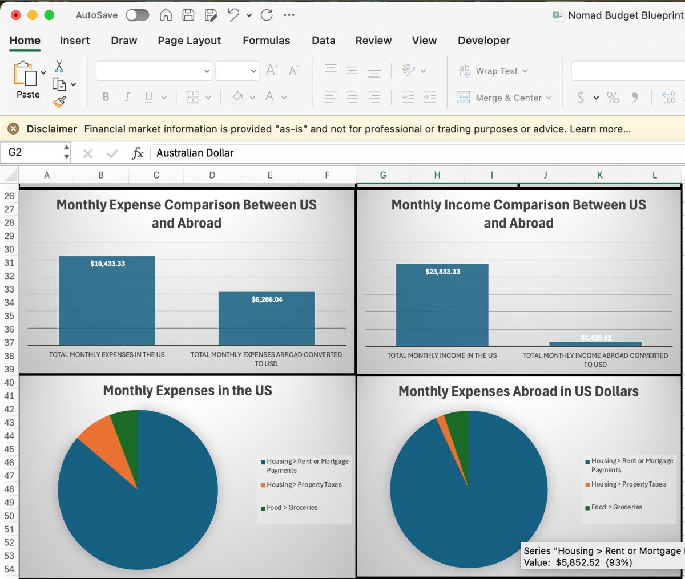
Task: Click the Increase Indent icon
Action: pos(430,98)
